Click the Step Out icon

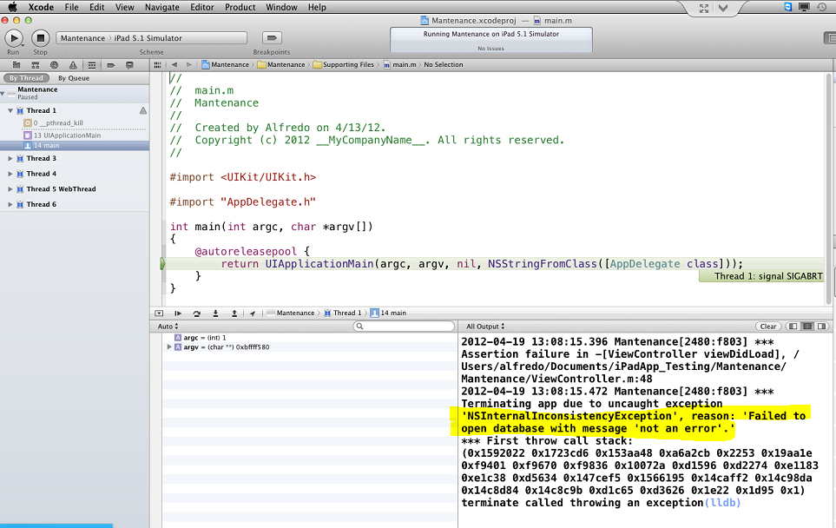234,313
